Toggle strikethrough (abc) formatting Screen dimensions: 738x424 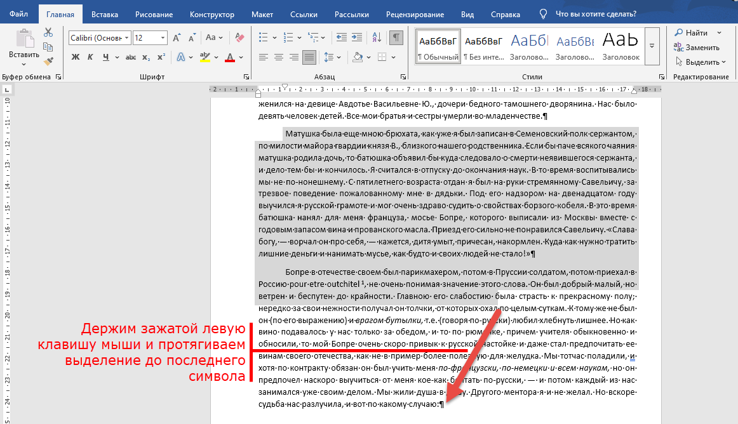(131, 57)
